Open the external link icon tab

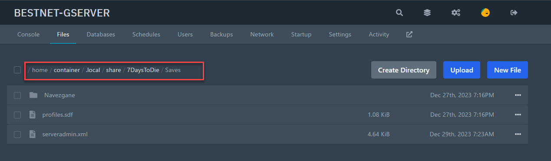[409, 34]
